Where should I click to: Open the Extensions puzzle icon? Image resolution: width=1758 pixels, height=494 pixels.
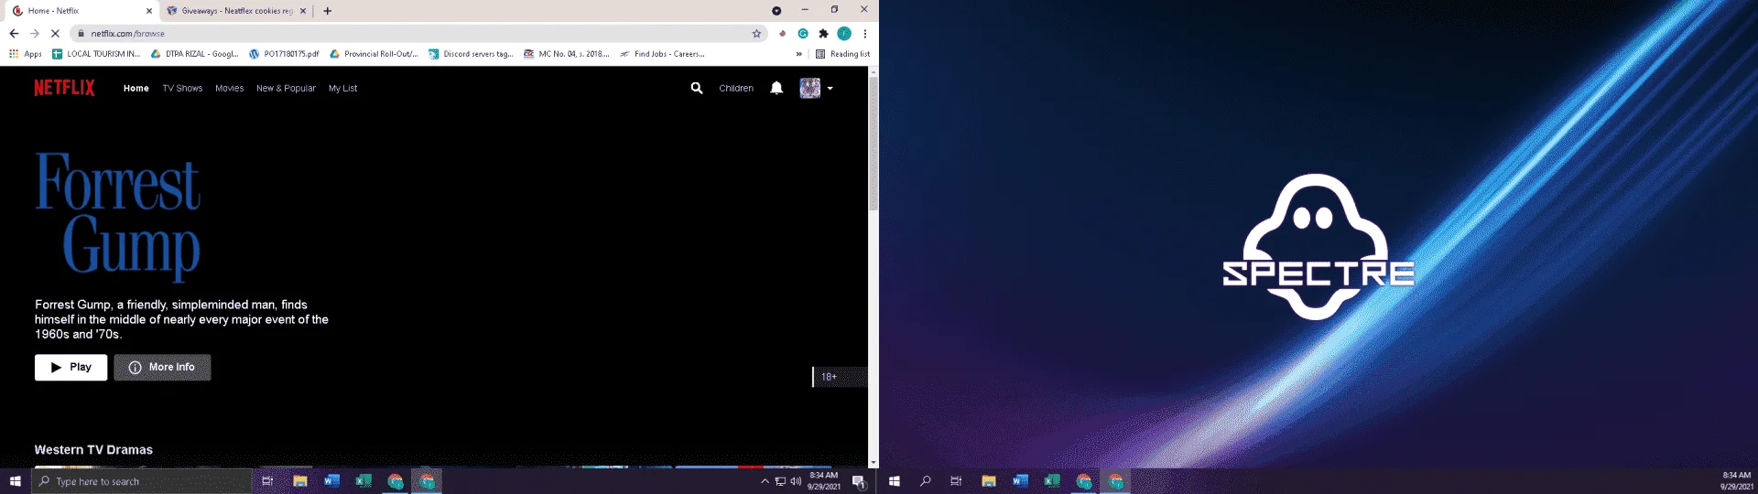tap(823, 34)
